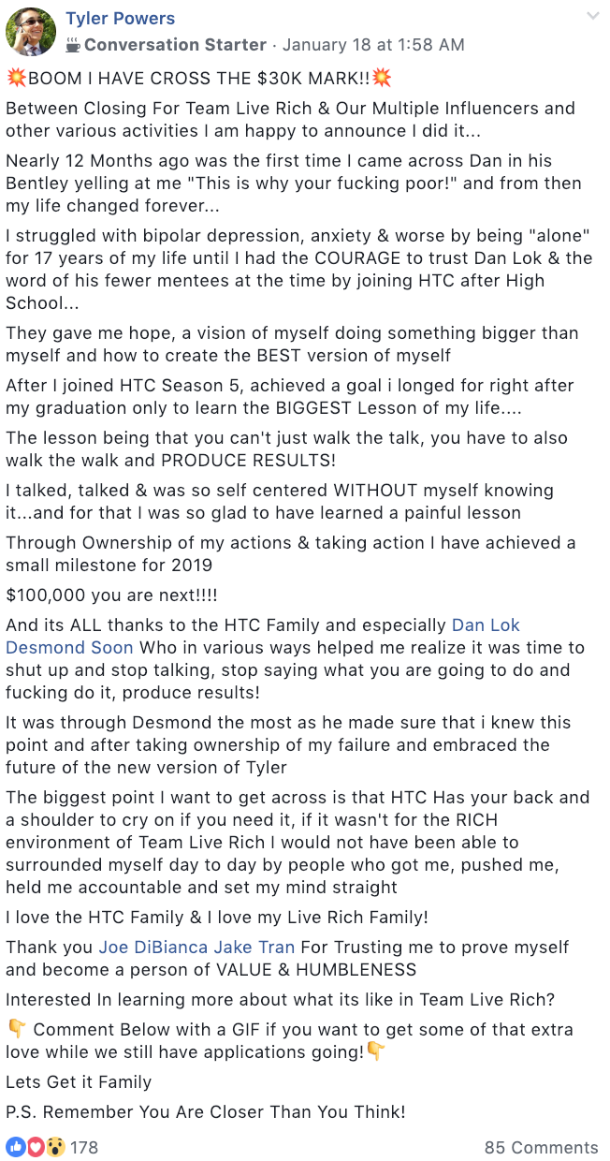Viewport: 610px width, 1161px height.
Task: Open the 85 Comments thread
Action: click(x=541, y=1147)
